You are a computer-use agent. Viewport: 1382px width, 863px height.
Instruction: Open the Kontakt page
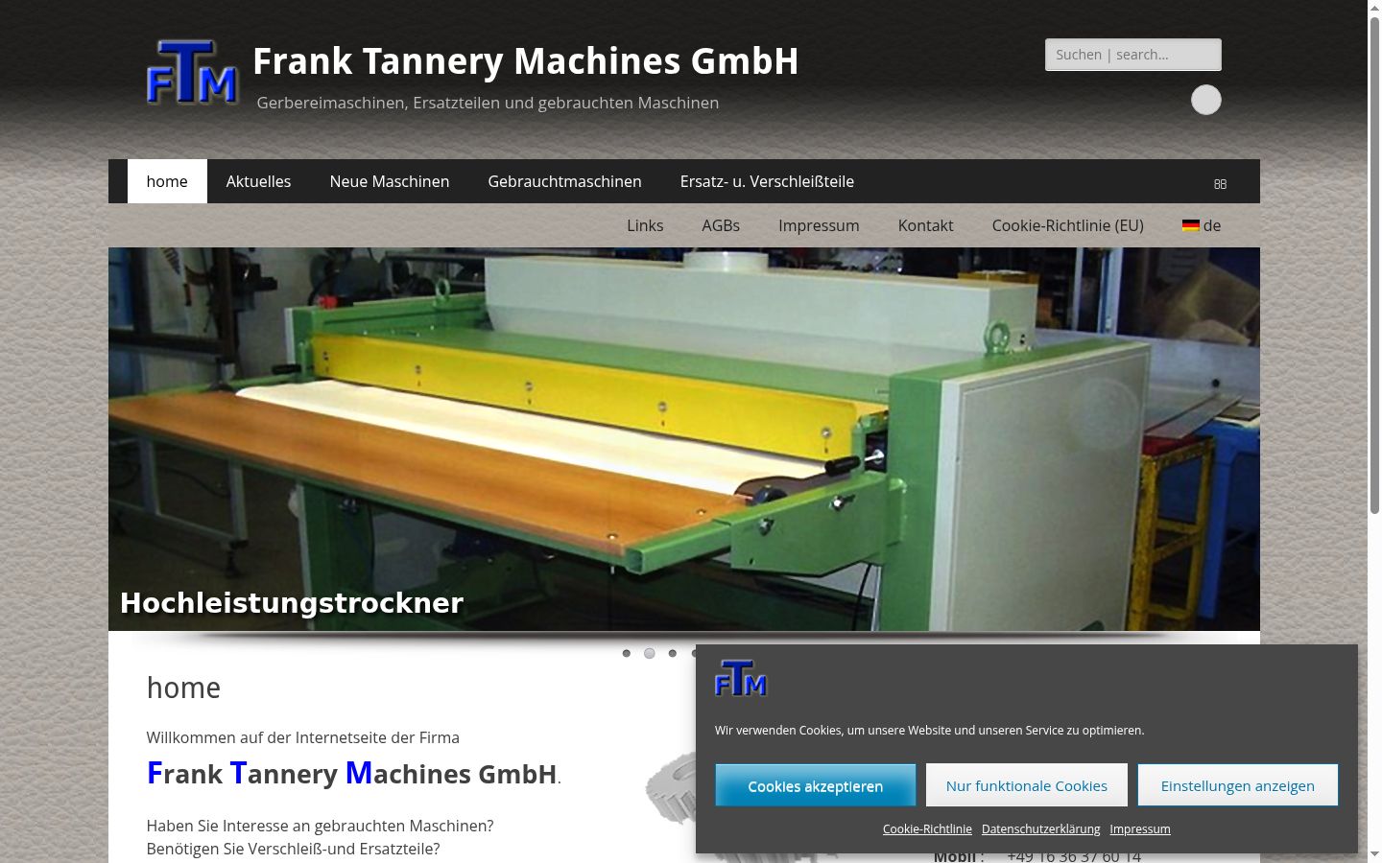[x=925, y=225]
